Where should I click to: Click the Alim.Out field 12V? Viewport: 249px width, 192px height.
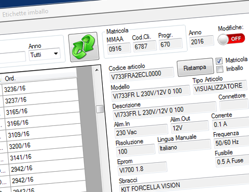click(190, 127)
